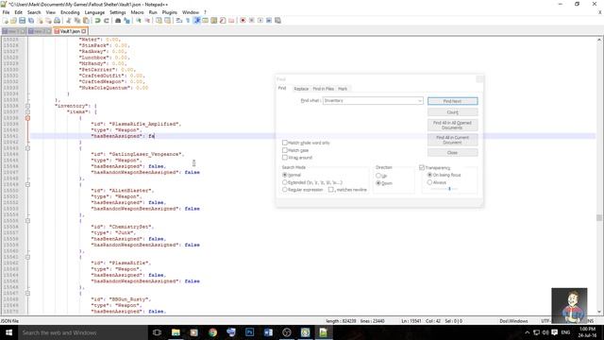Enable the Match case checkbox
This screenshot has height=340, width=604.
(285, 150)
